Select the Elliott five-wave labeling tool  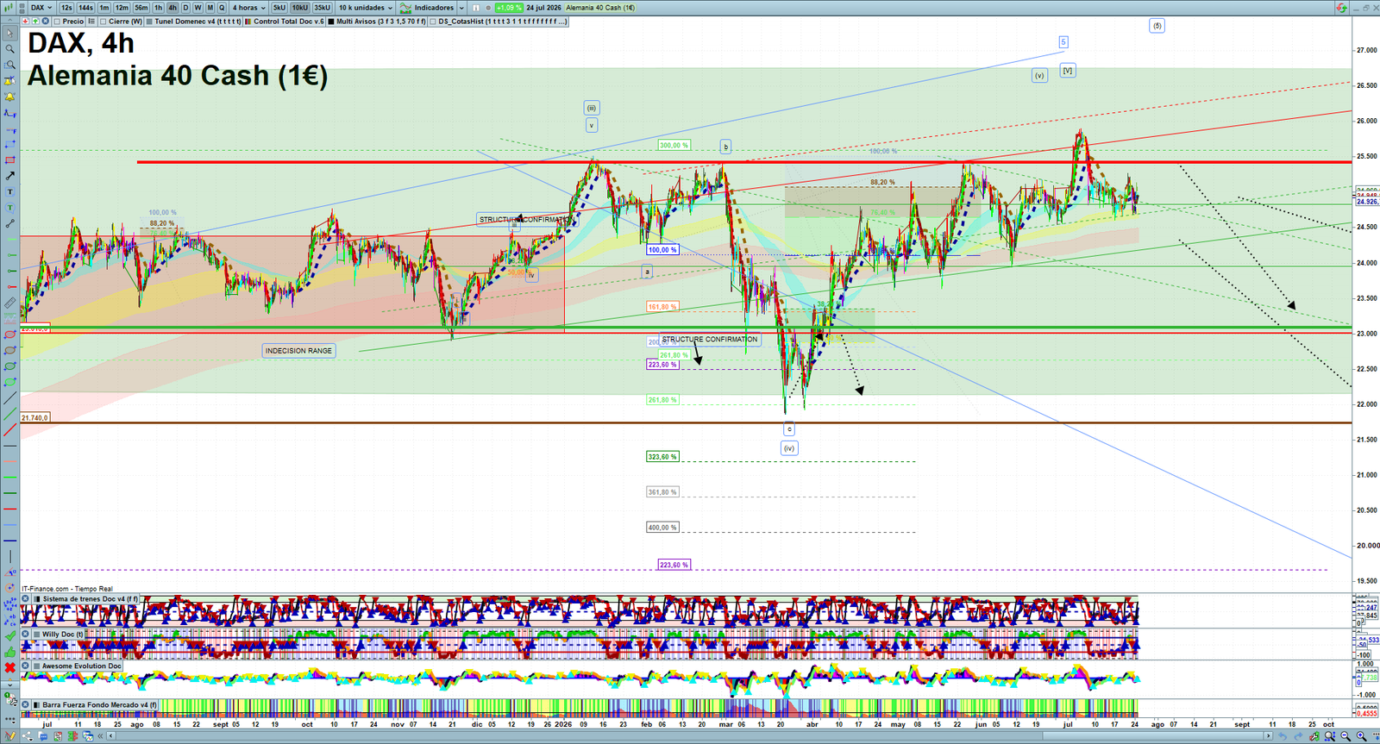point(10,603)
